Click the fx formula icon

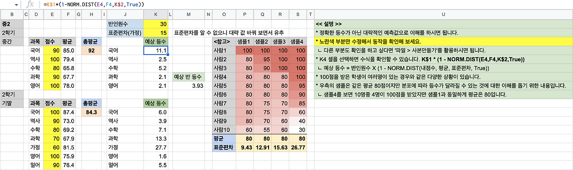coord(30,4)
